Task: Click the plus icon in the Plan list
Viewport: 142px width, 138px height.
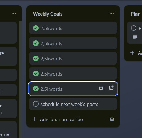Action: tap(132, 53)
